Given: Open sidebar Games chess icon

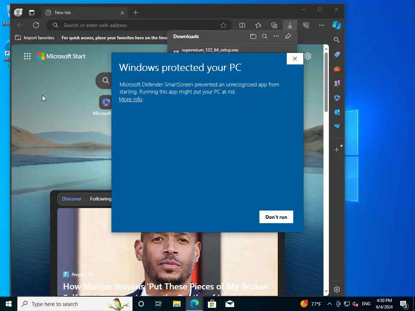Looking at the screenshot, I should pyautogui.click(x=337, y=83).
